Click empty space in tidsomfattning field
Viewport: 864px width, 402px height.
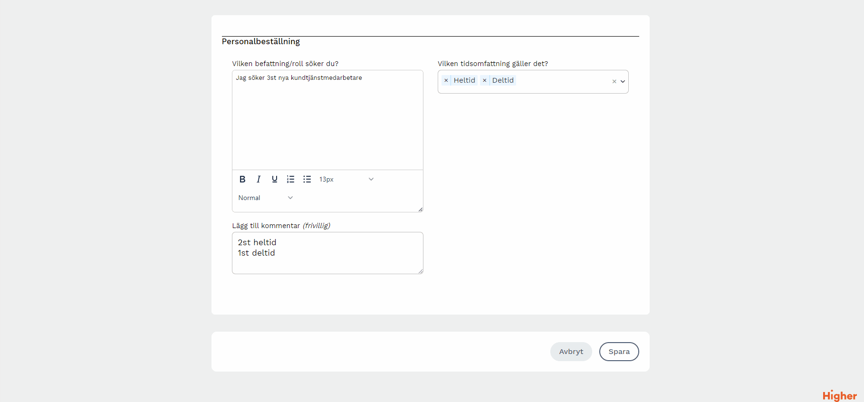(x=561, y=81)
